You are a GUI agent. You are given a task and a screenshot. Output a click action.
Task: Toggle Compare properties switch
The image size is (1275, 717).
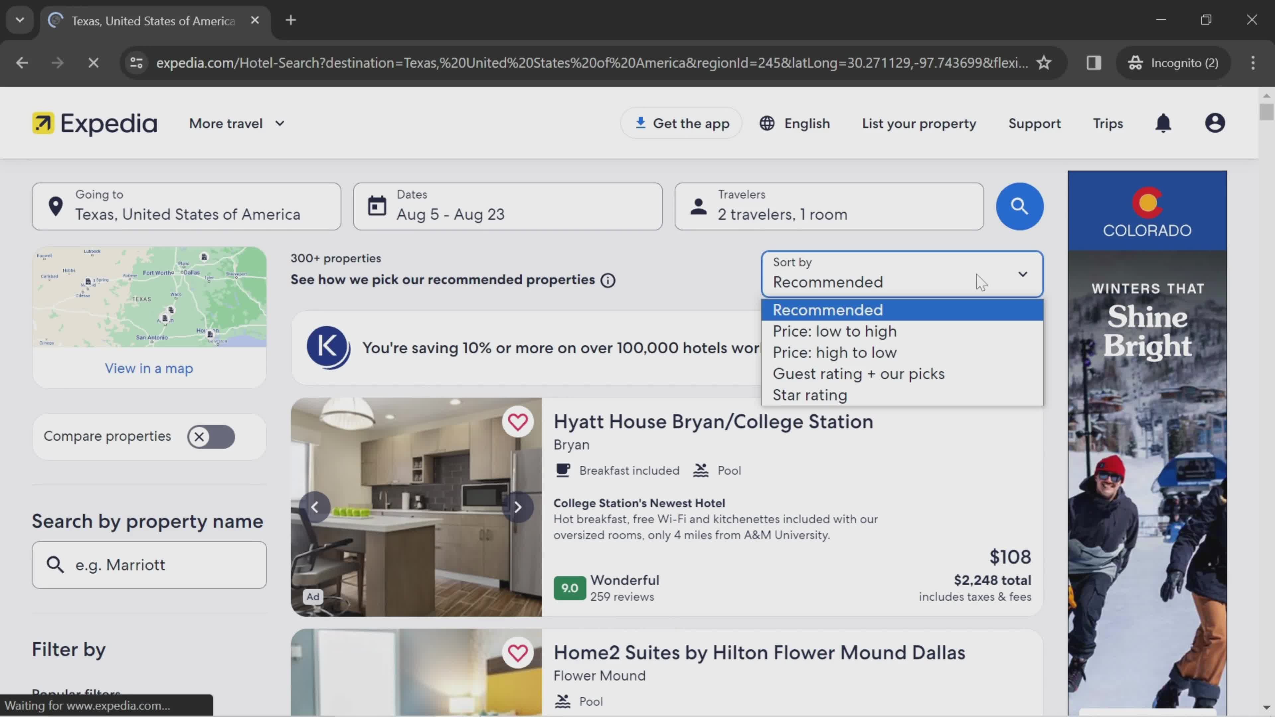click(211, 437)
